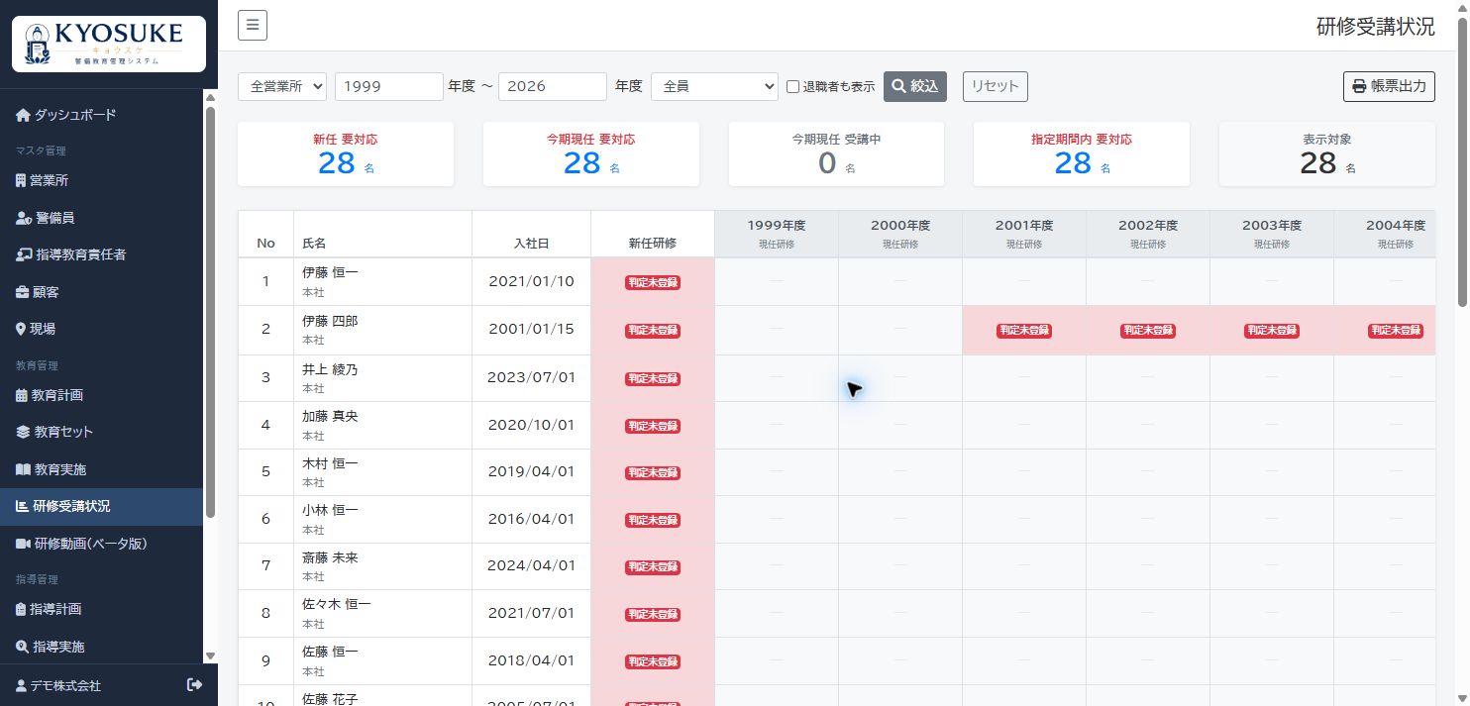The image size is (1470, 706).
Task: Open 現場 in the sidebar
Action: [x=36, y=329]
